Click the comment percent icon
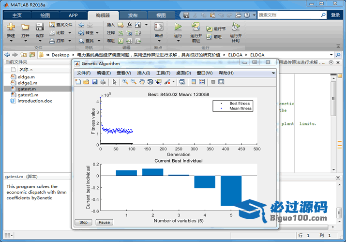The width and height of the screenshot is (346, 242). click(x=120, y=33)
